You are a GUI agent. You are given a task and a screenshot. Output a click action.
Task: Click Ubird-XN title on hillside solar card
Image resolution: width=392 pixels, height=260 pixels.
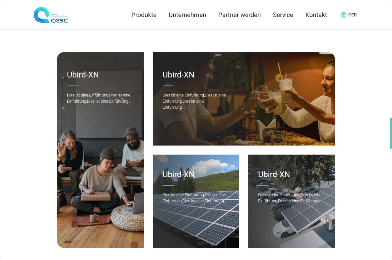coord(179,174)
